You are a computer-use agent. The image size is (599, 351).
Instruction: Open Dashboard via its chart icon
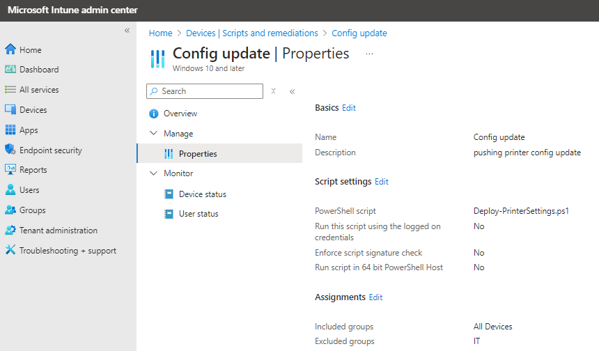tap(10, 70)
